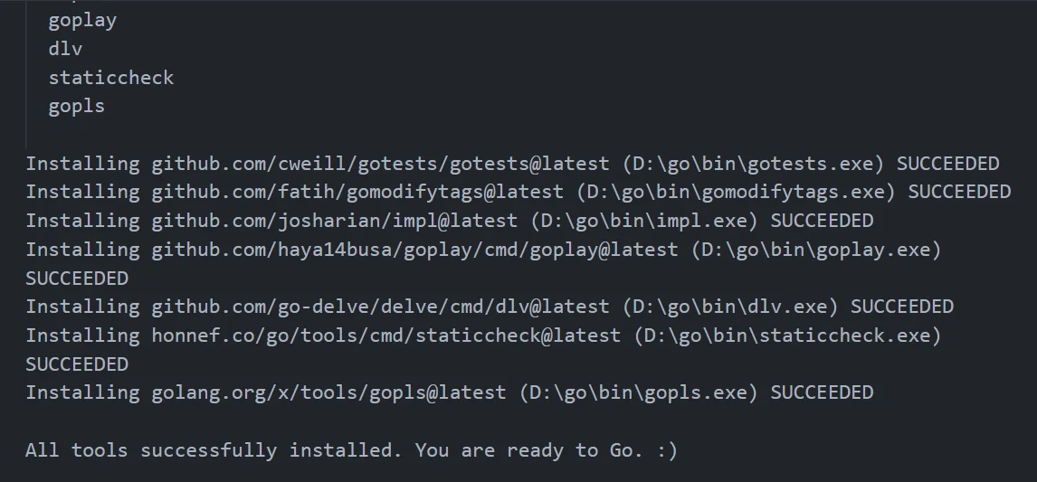Open github.com/haya14busa/goplay/cmd/goplay@latest link
Screen dimensions: 1037x482
coord(414,250)
